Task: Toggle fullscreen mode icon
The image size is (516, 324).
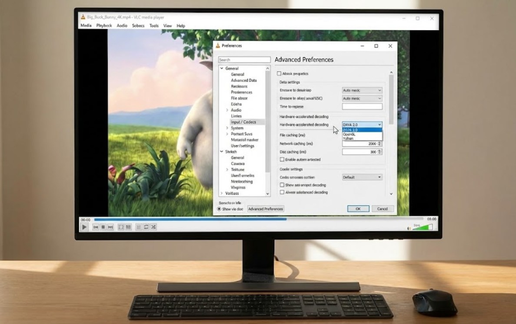Action: [x=121, y=227]
